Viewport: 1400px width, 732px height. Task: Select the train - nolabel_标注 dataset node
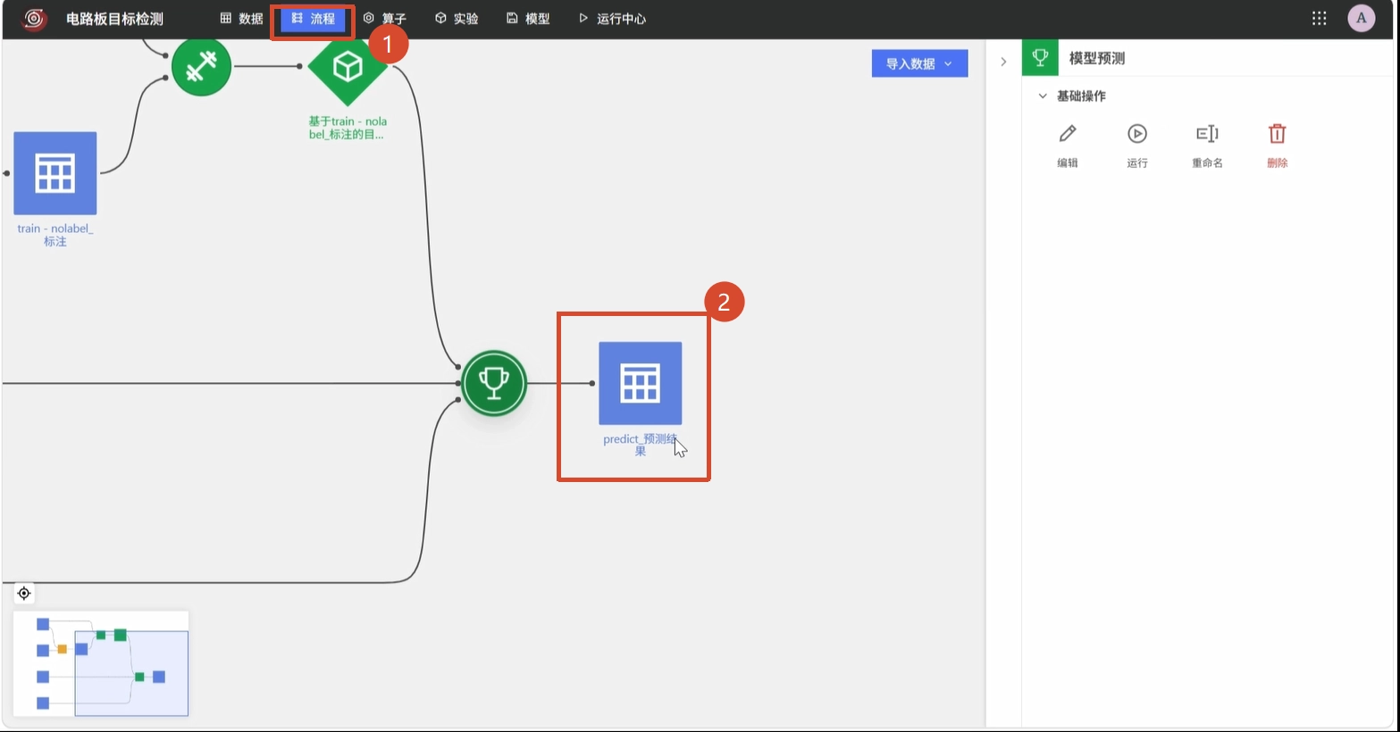[x=55, y=173]
